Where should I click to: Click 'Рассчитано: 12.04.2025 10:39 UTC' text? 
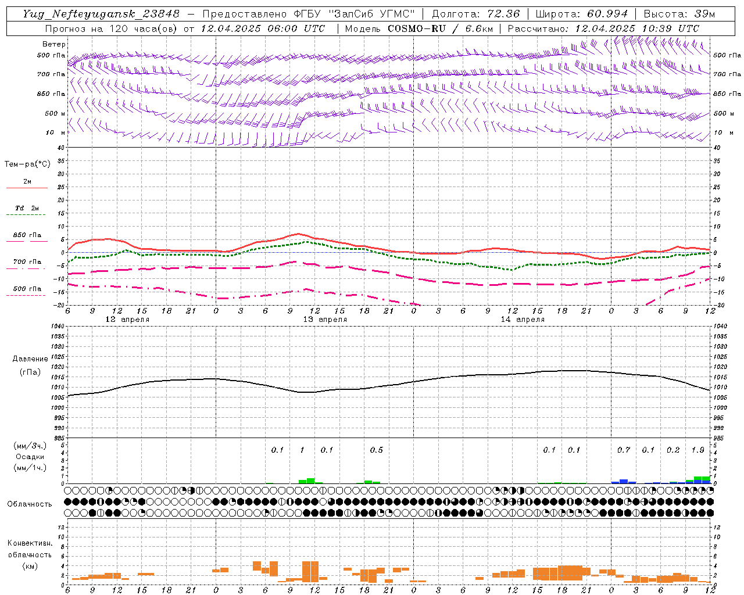coord(603,28)
